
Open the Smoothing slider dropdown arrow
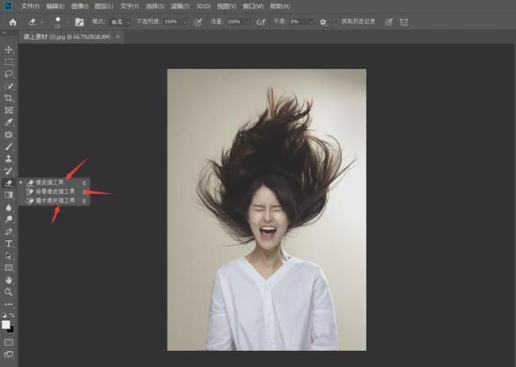coord(310,22)
